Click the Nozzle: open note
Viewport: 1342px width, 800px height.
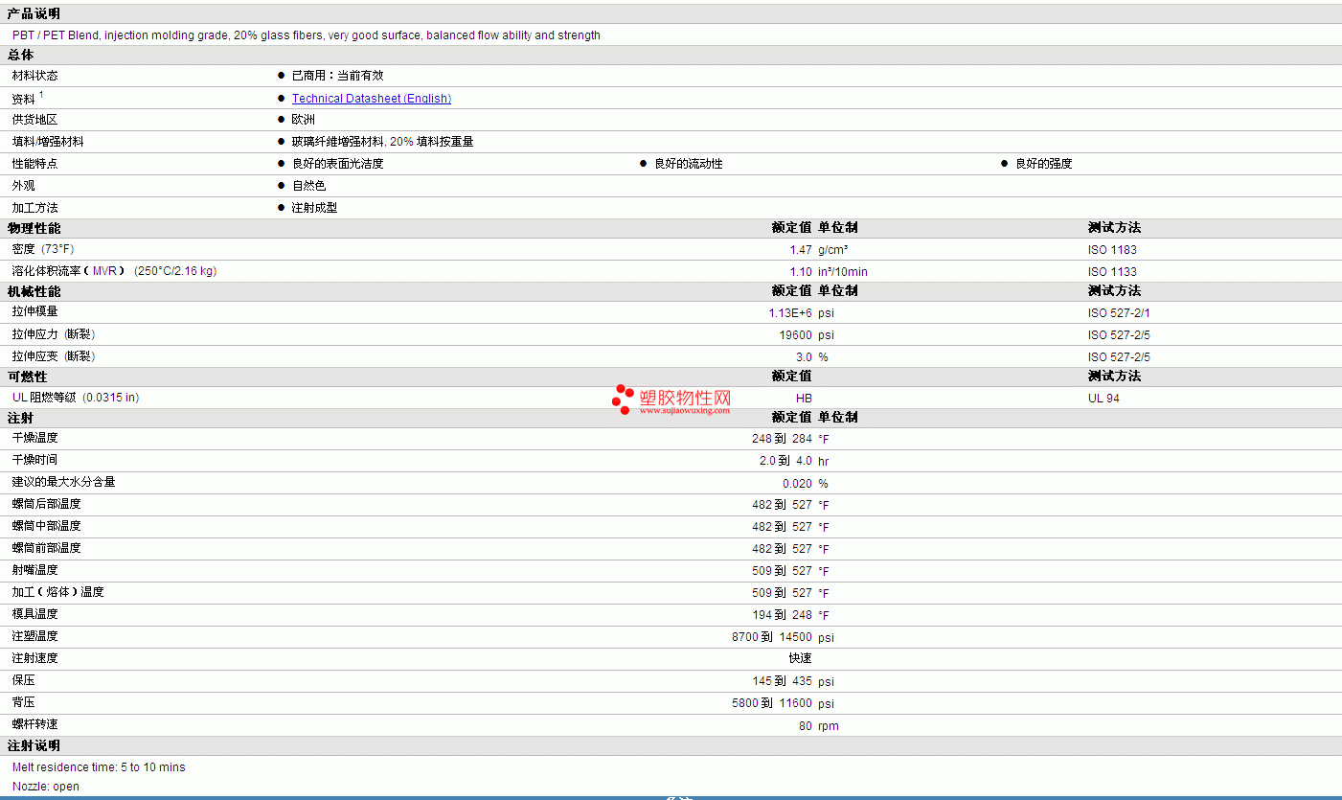pyautogui.click(x=46, y=787)
